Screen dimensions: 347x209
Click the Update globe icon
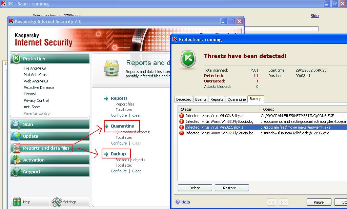(16, 136)
